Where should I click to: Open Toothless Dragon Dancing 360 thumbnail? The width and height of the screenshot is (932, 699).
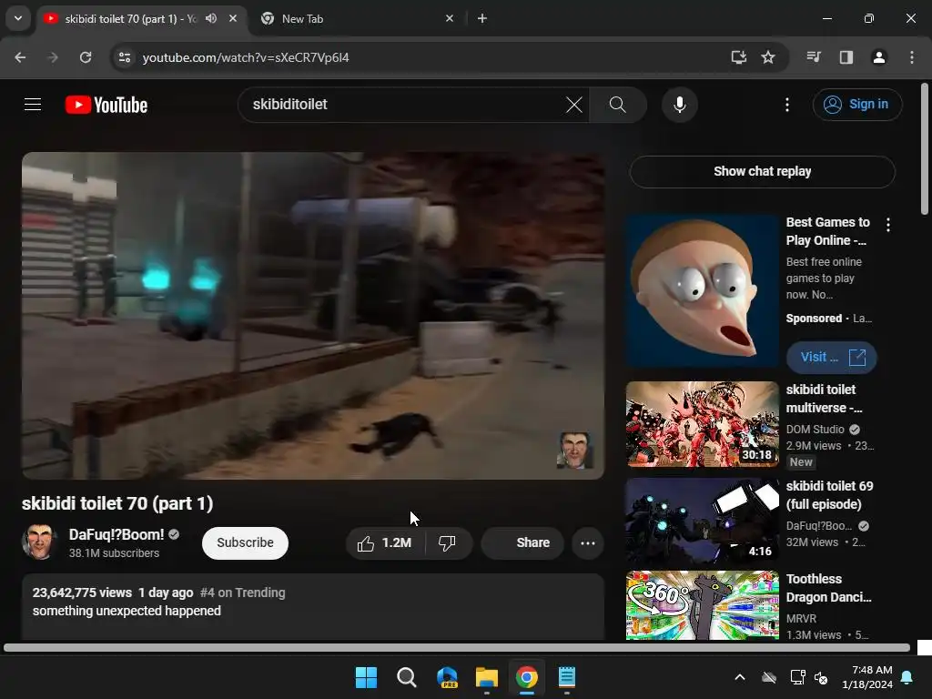tap(702, 605)
